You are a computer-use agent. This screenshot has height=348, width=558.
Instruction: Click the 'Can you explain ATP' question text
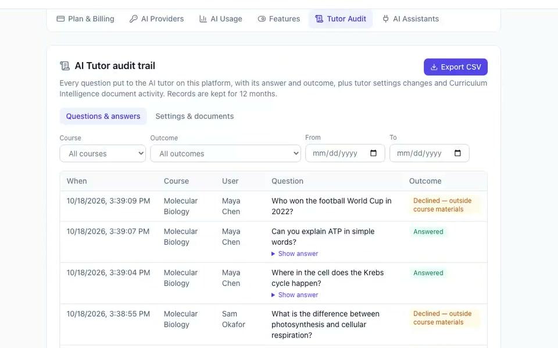click(323, 237)
